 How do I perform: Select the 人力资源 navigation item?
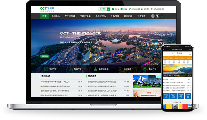tap(115, 16)
